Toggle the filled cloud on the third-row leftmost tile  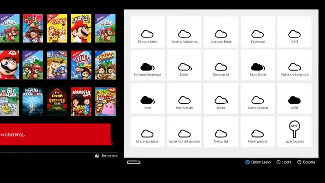pos(147,100)
